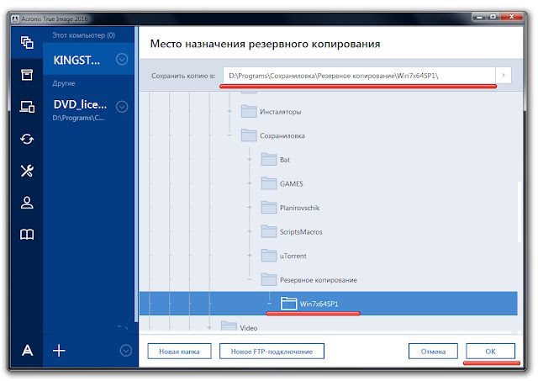Click the Новая папка button
This screenshot has width=538, height=381.
179,351
